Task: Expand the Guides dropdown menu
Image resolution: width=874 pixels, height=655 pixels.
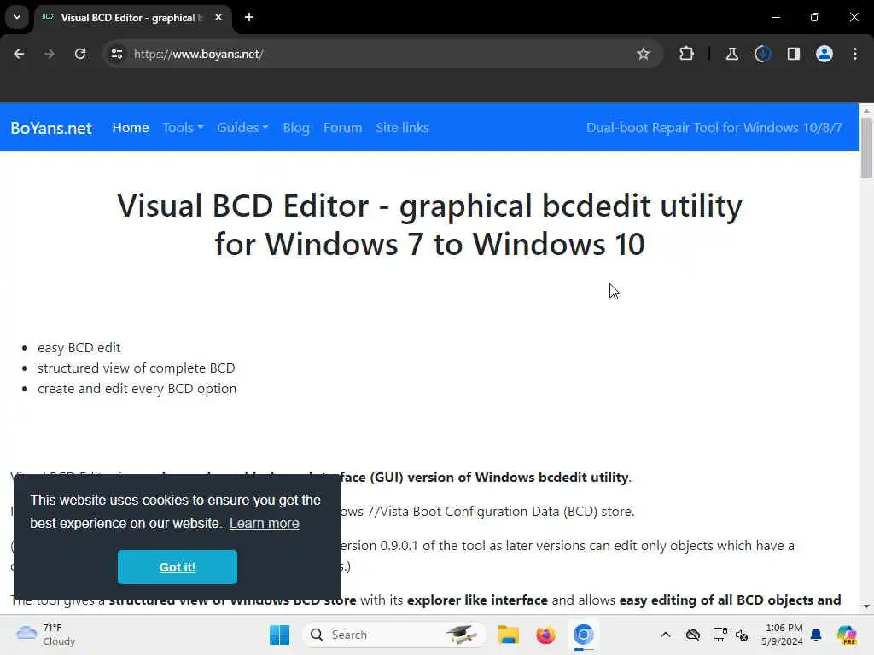Action: click(243, 128)
